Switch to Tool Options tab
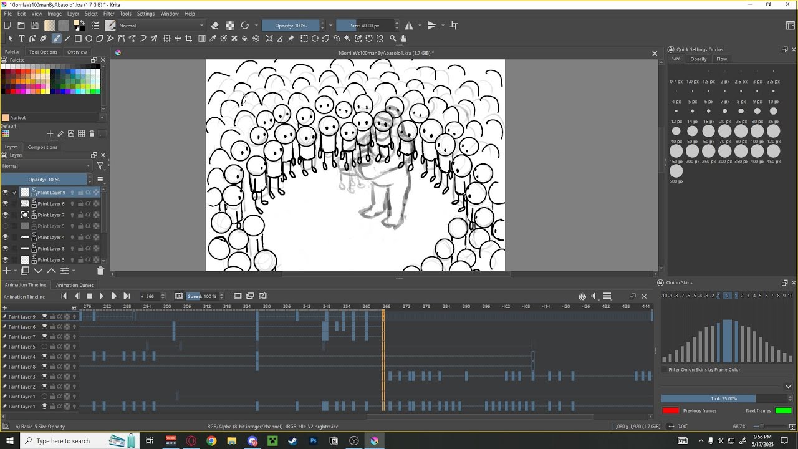The height and width of the screenshot is (449, 798). 43,52
